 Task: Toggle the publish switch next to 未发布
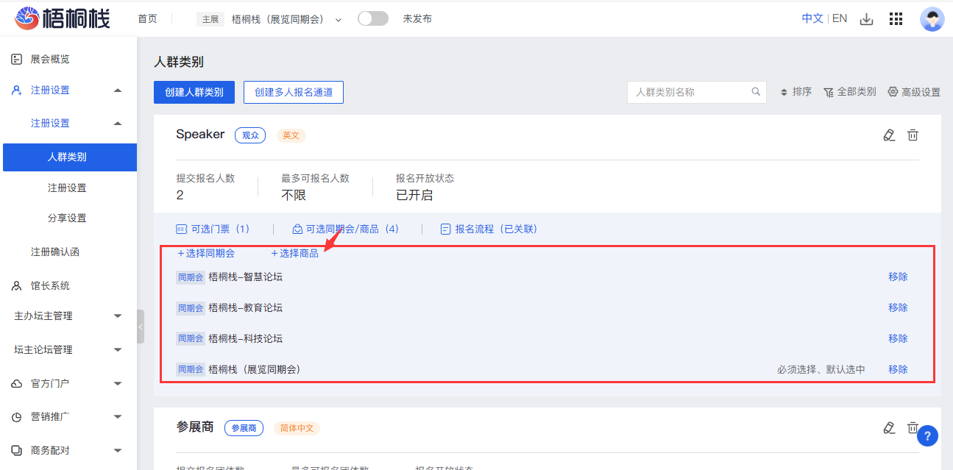(x=373, y=19)
